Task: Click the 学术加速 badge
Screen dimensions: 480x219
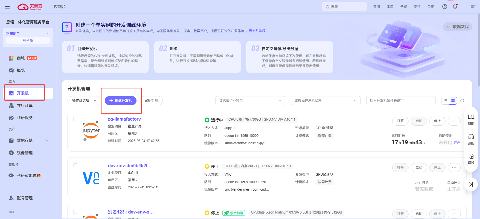Action: tap(234, 213)
